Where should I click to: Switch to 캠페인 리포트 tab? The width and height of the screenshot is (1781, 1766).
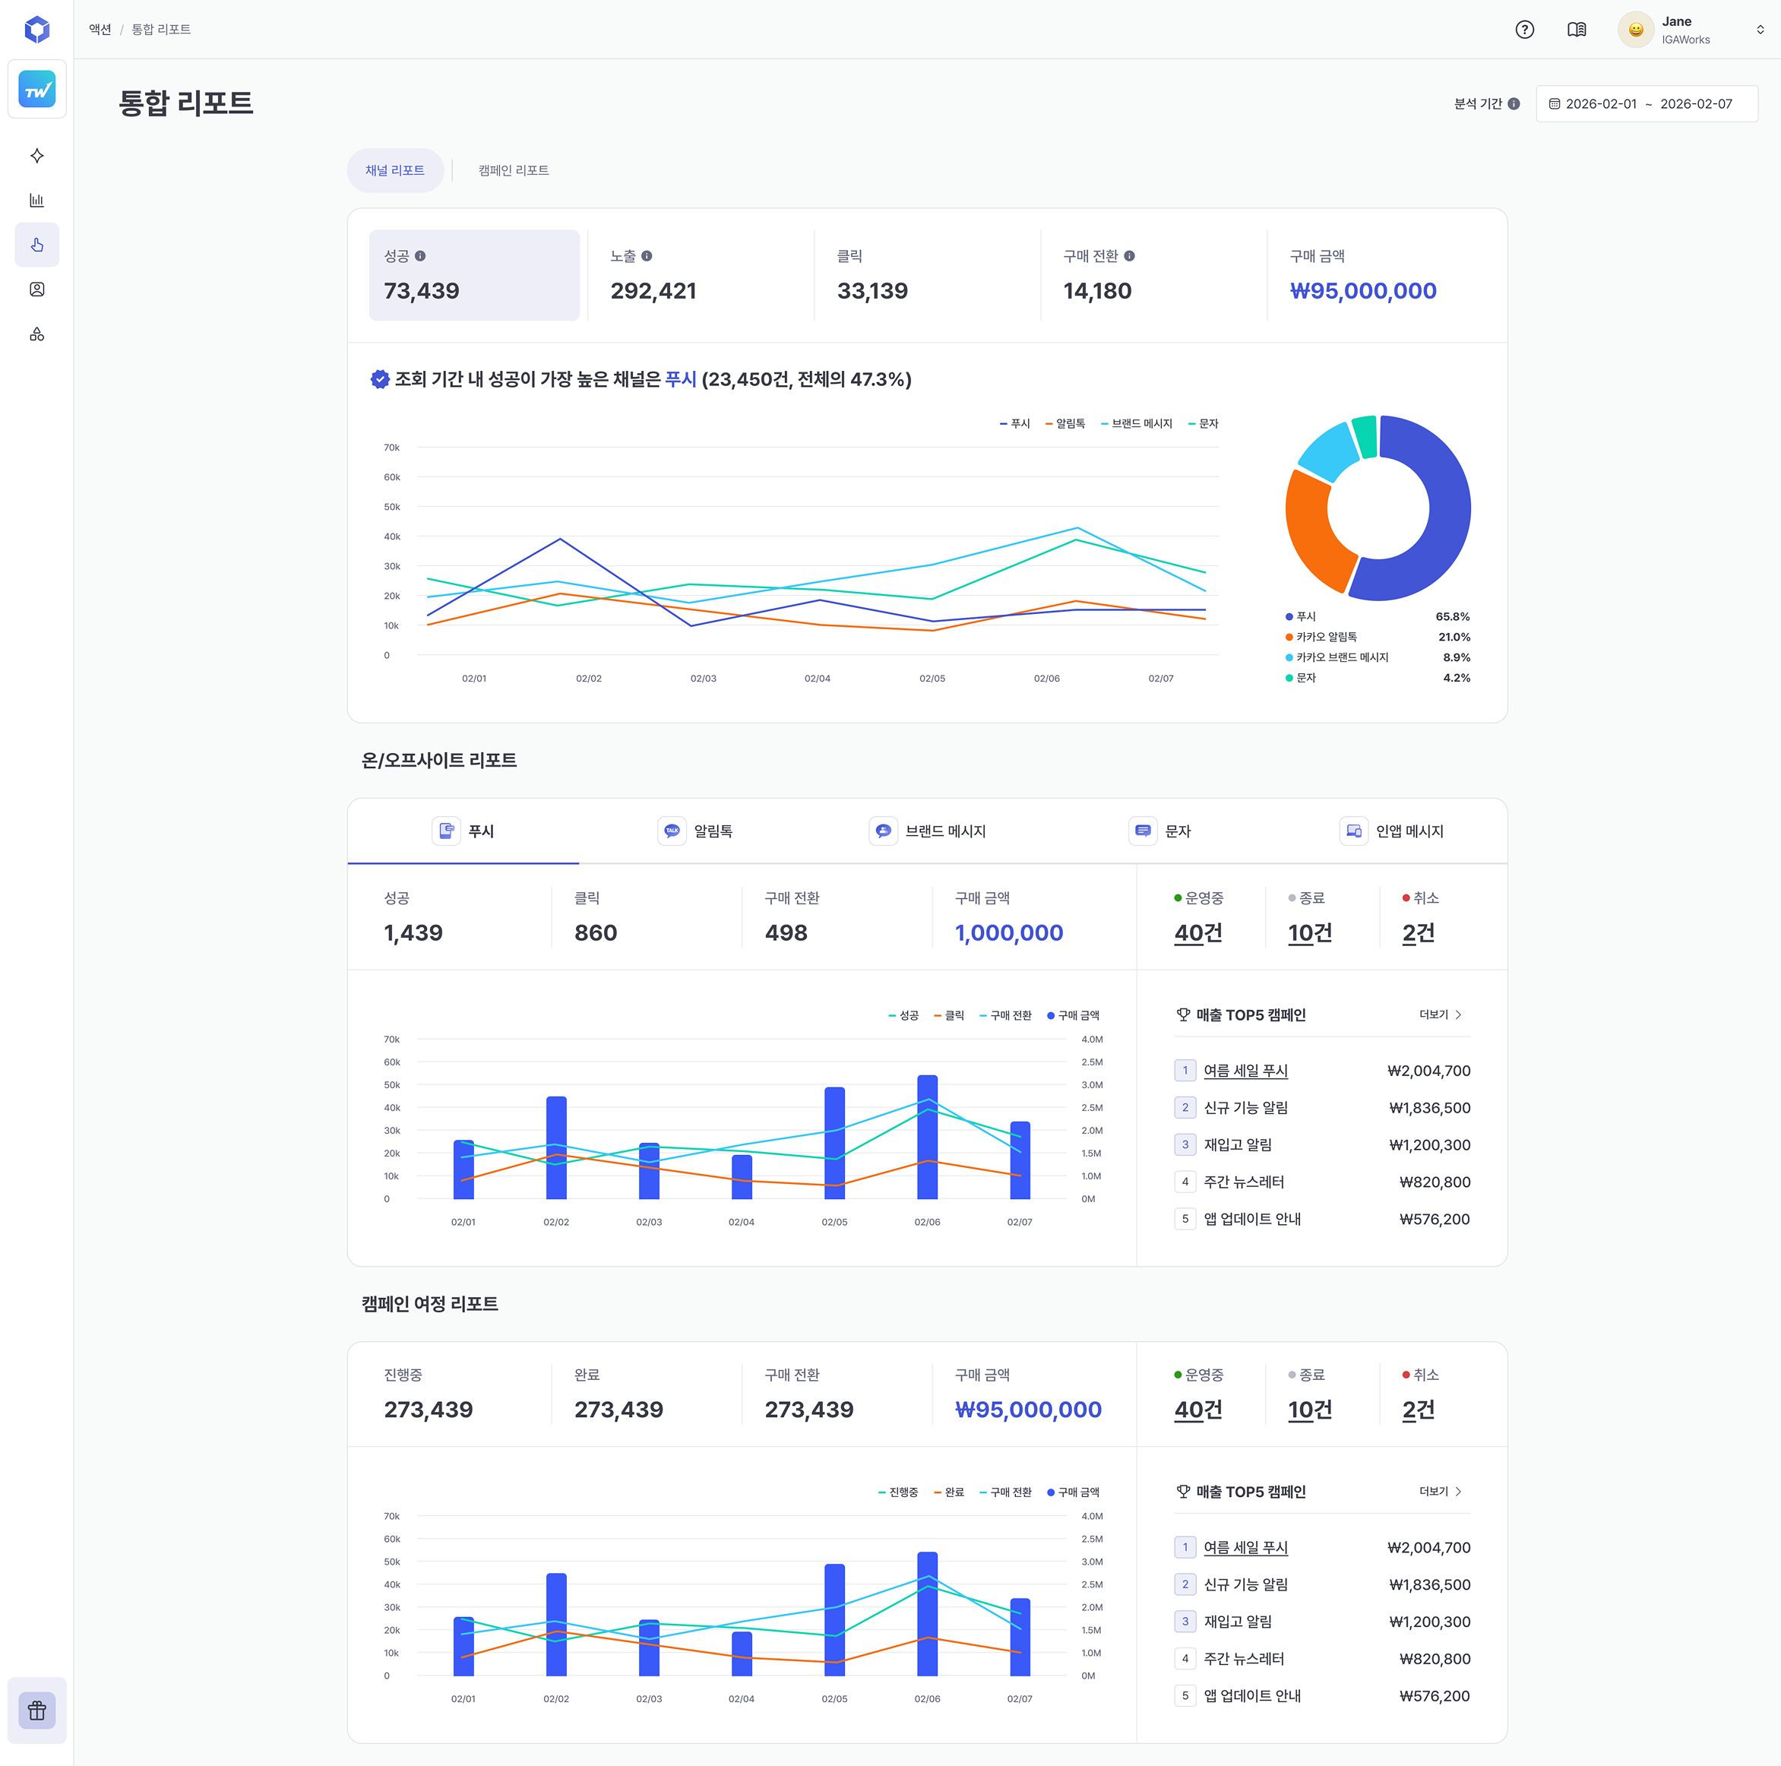(x=514, y=170)
